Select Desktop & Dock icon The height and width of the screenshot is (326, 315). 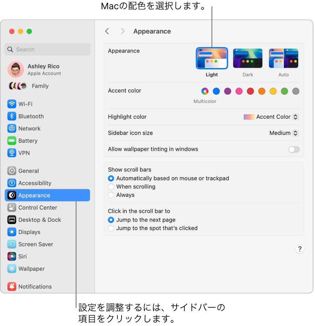[x=12, y=220]
